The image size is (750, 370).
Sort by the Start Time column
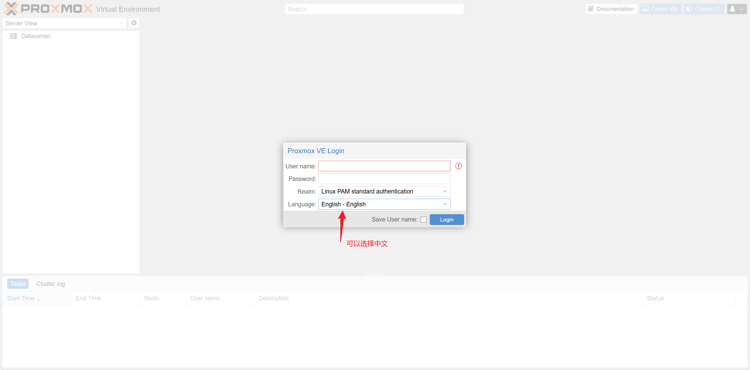[x=37, y=298]
